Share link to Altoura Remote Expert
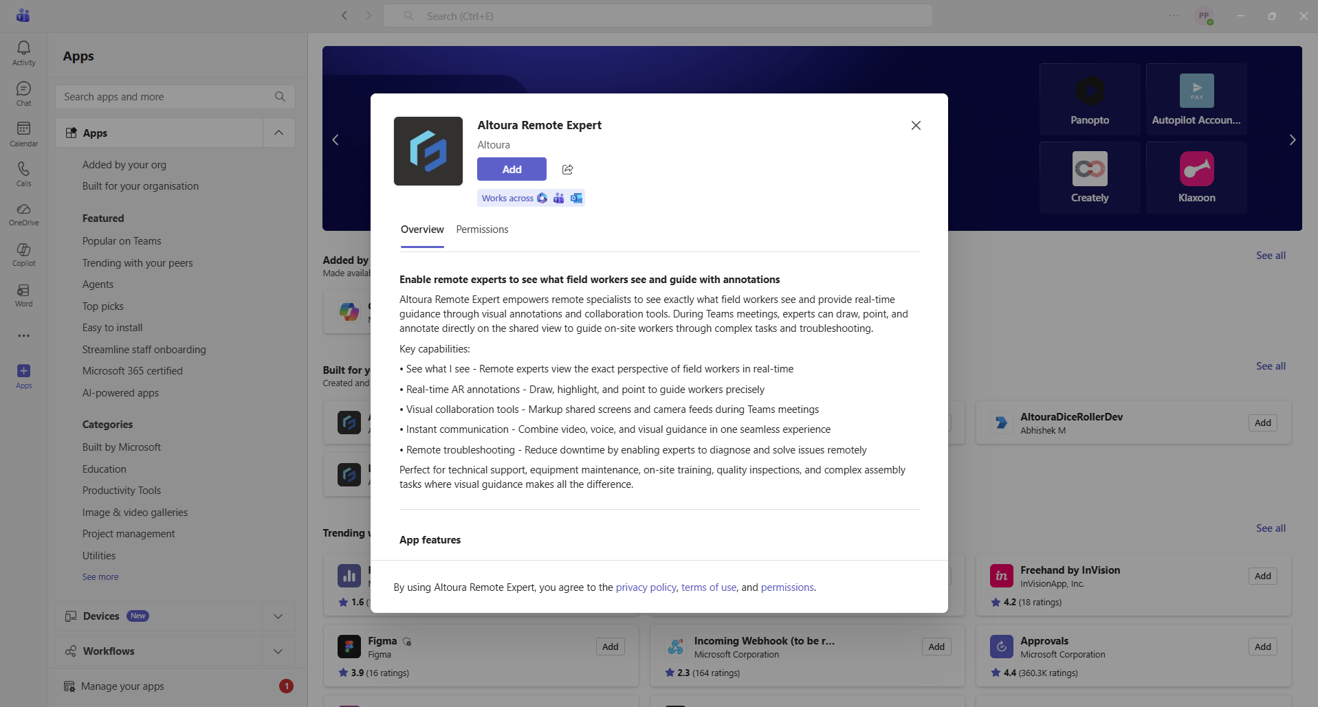The height and width of the screenshot is (707, 1318). (x=567, y=169)
